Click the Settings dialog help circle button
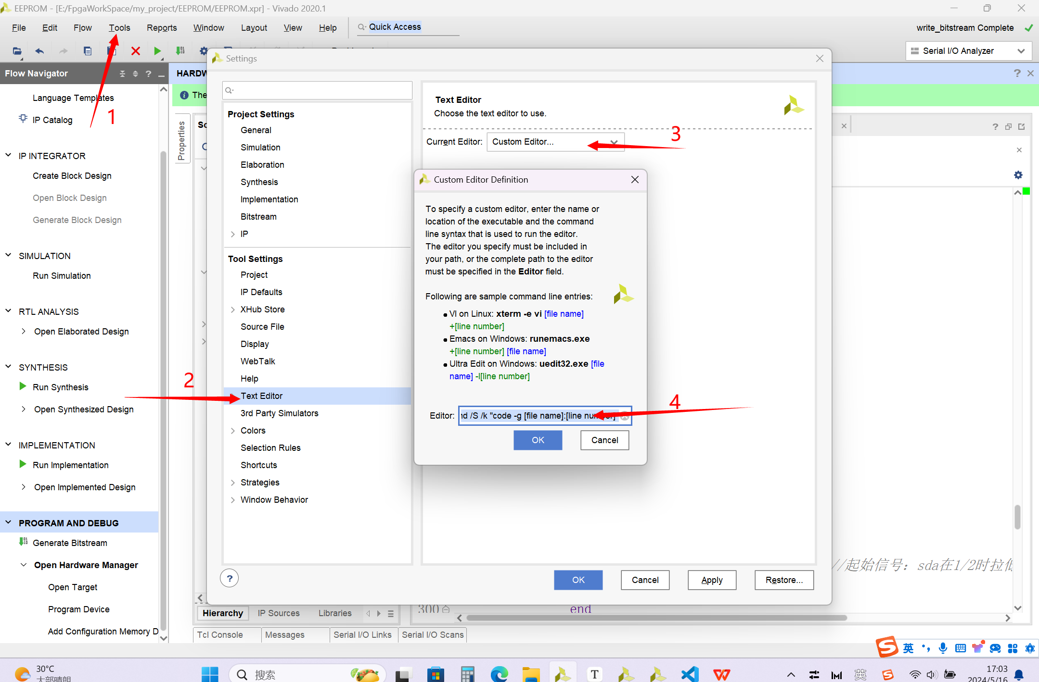 [x=230, y=578]
